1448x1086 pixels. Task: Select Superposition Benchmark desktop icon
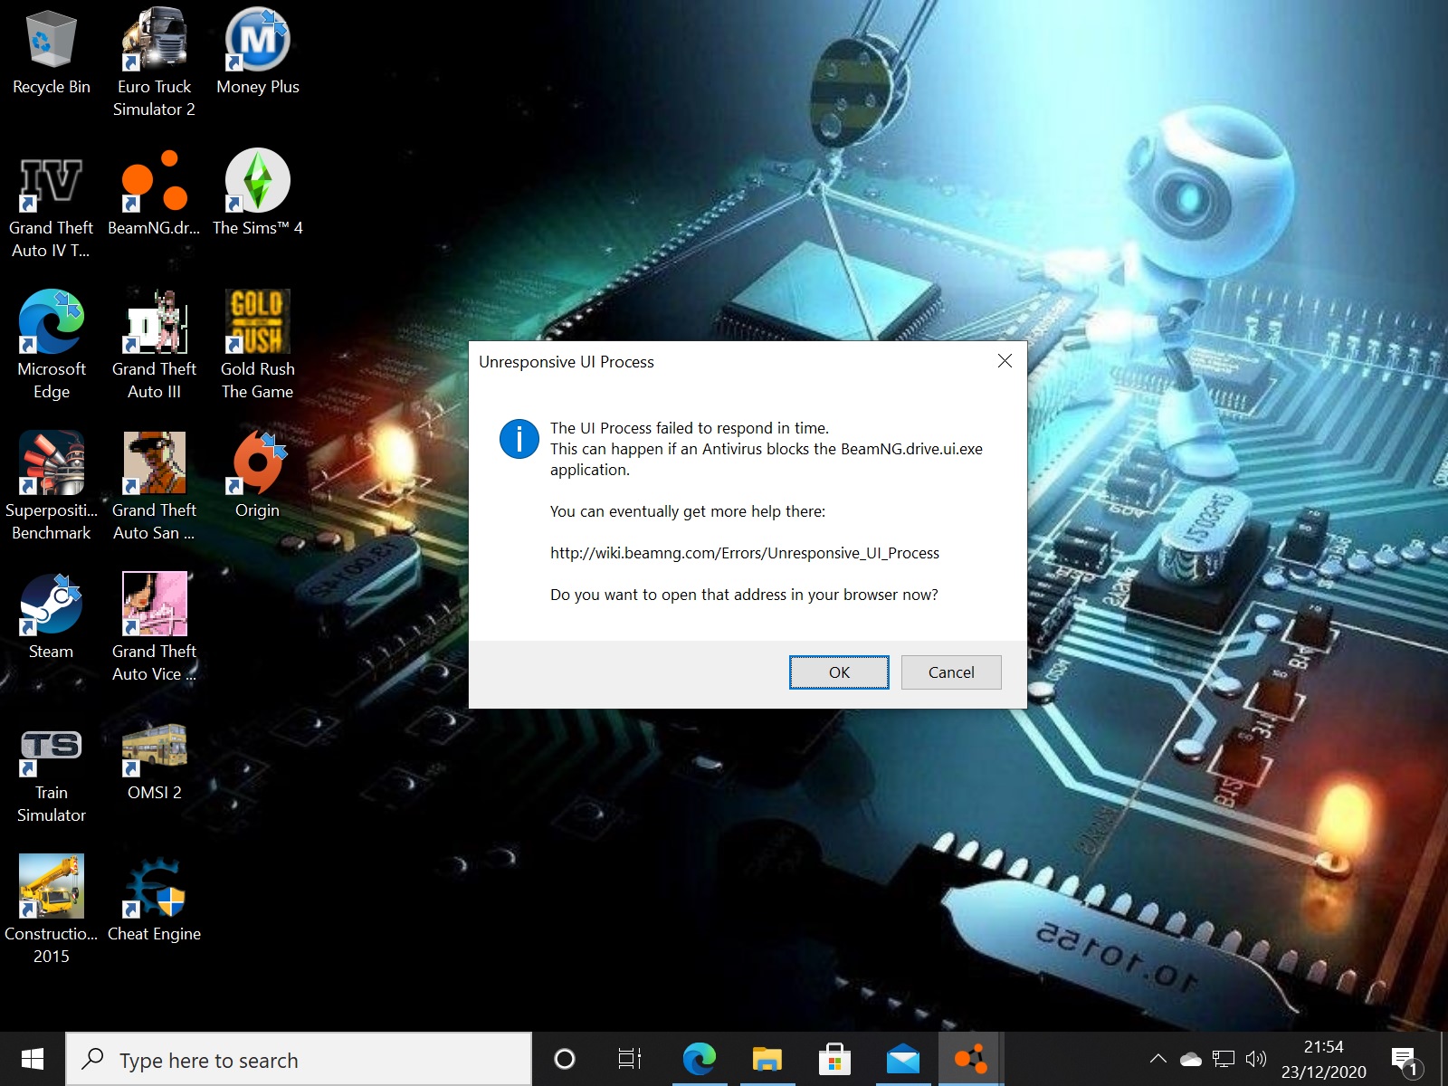(52, 487)
